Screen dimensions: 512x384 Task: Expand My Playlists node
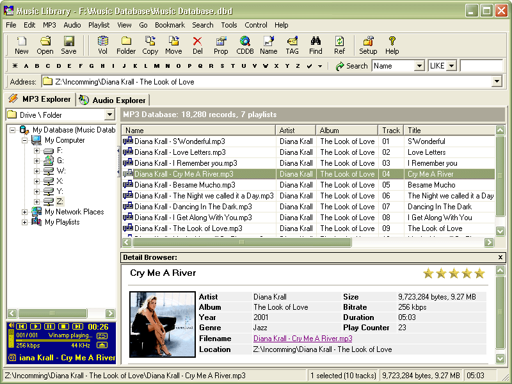24,222
